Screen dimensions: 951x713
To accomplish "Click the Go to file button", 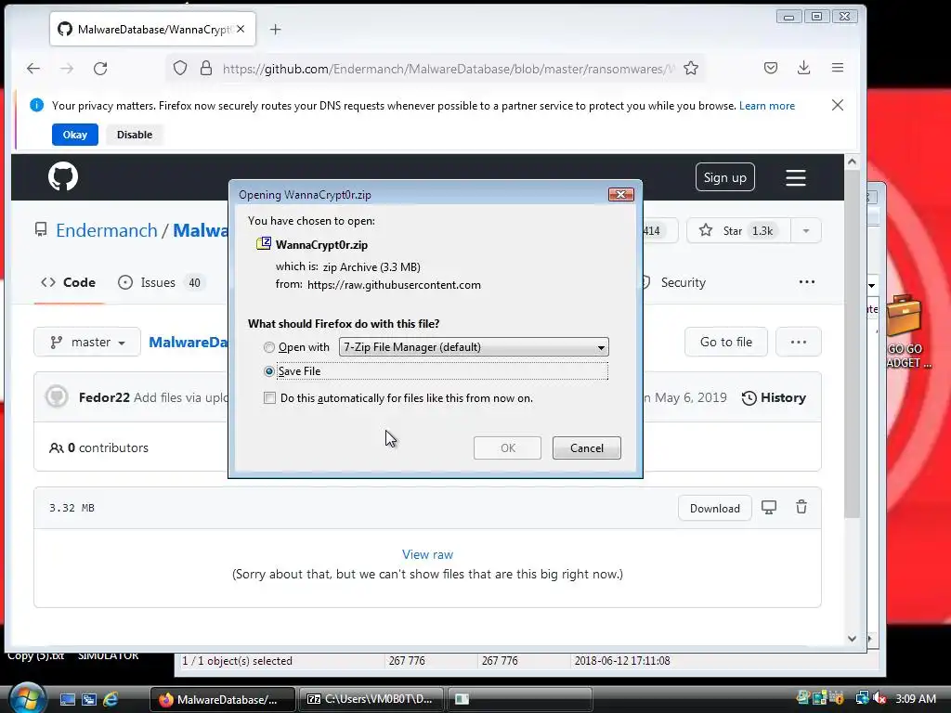I will pyautogui.click(x=726, y=342).
